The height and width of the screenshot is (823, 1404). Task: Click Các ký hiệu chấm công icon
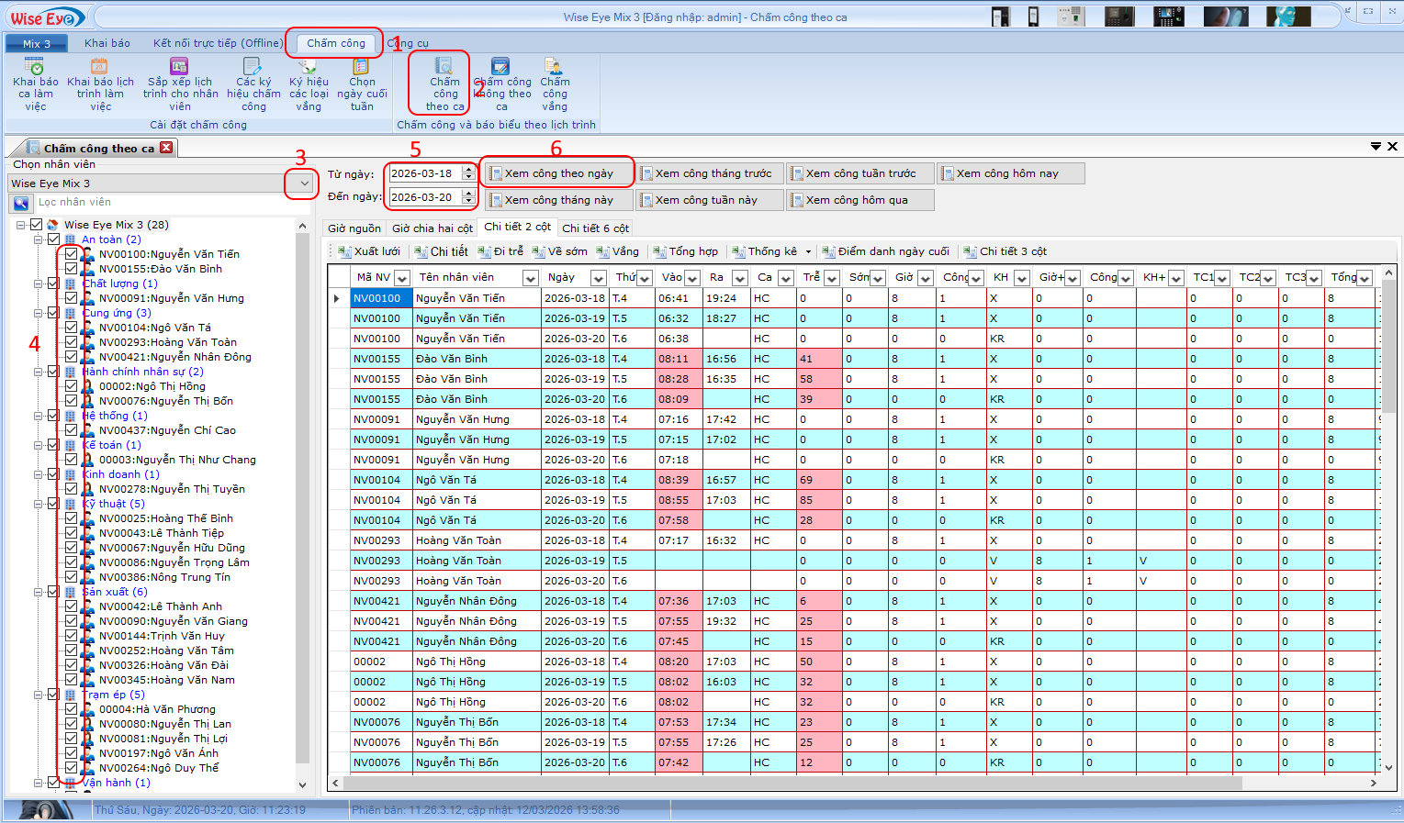pyautogui.click(x=253, y=68)
